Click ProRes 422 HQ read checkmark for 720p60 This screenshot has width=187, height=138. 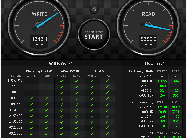pyautogui.click(x=77, y=87)
